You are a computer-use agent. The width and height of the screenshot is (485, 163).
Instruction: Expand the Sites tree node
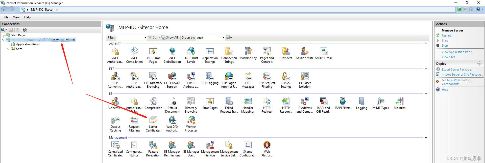pos(8,49)
